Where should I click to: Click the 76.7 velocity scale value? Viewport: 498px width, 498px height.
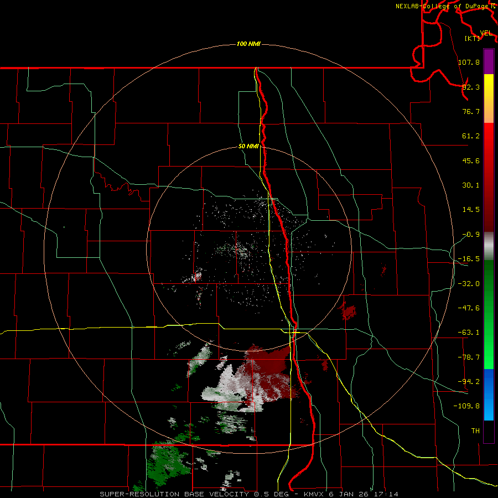click(x=471, y=111)
